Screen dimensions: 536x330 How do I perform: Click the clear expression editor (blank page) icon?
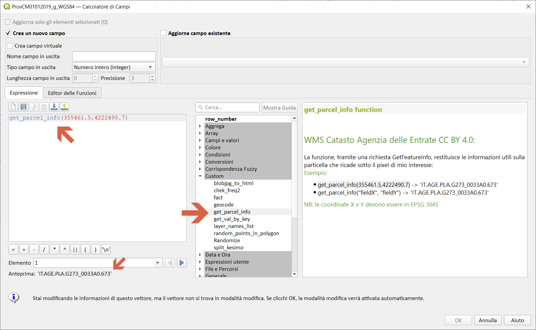click(x=13, y=107)
